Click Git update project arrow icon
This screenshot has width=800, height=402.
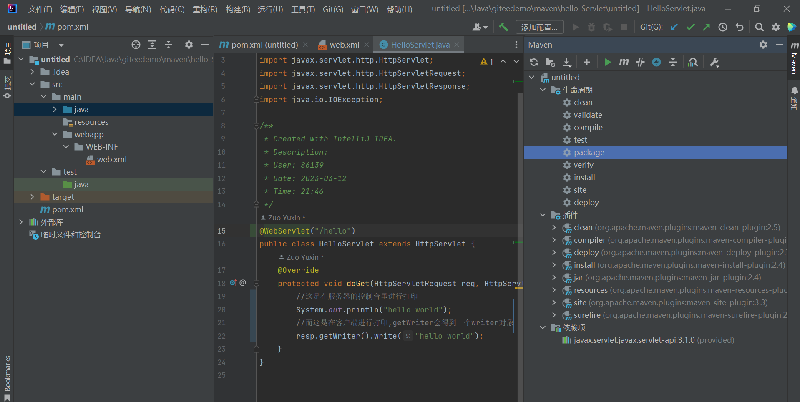674,27
